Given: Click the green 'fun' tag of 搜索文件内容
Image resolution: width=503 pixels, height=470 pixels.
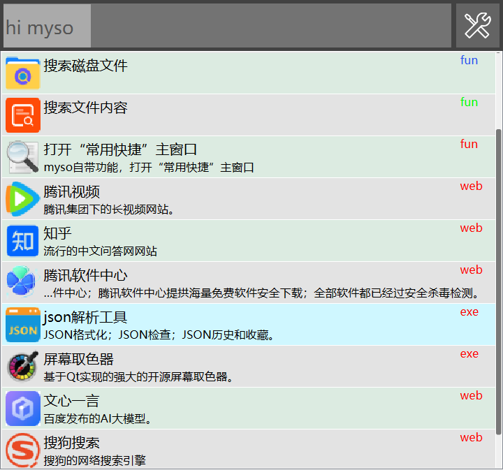Looking at the screenshot, I should [x=469, y=102].
